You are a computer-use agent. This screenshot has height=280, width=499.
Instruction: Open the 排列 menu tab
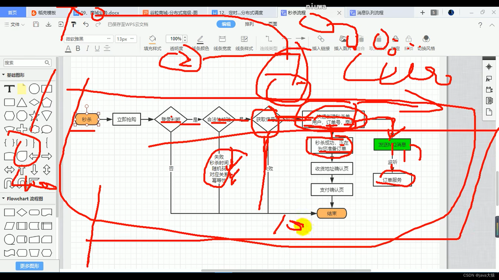[x=249, y=24]
